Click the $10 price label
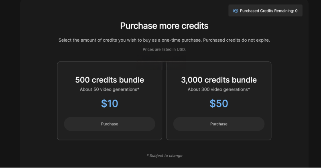Viewport: 321px width, 168px height. pyautogui.click(x=110, y=103)
